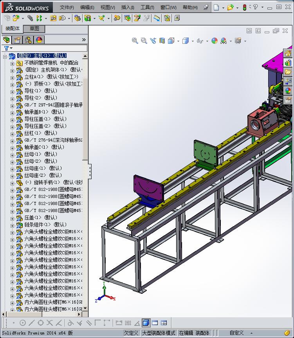Open the 文件(F) menu

coord(67,7)
